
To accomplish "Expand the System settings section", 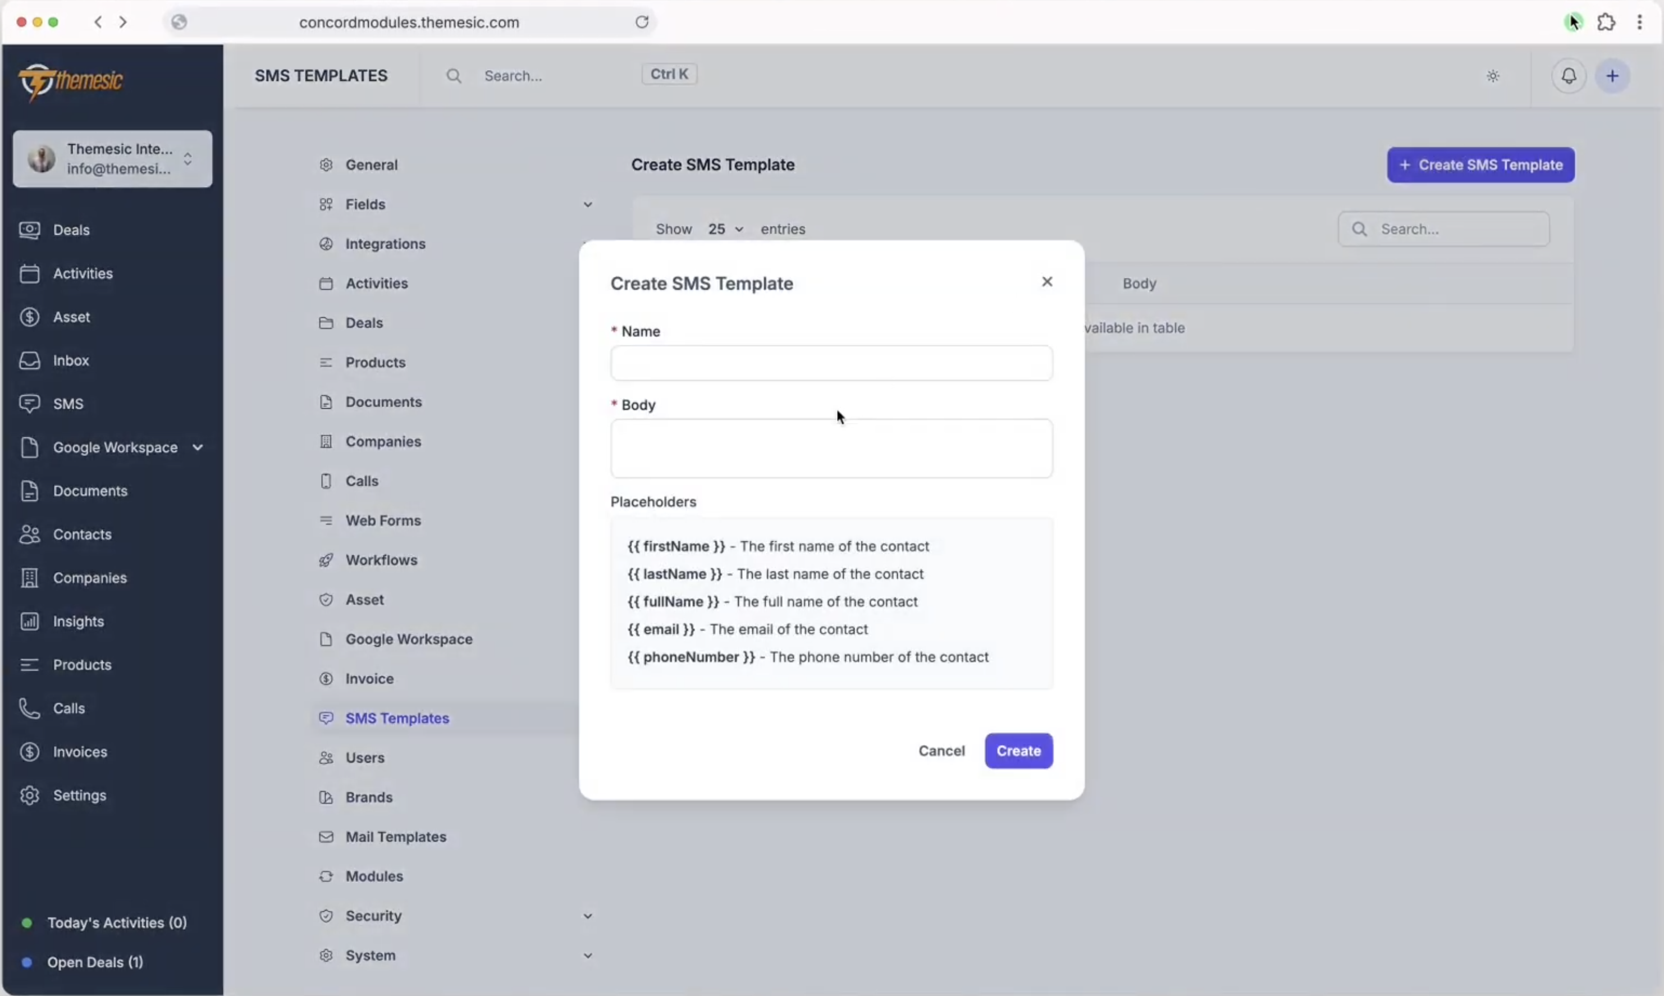I will point(588,955).
